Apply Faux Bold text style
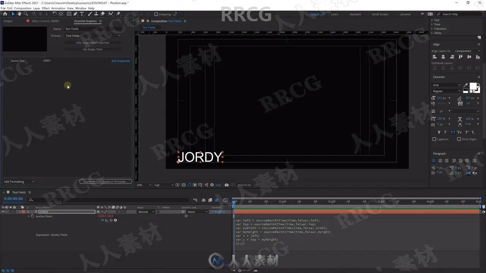Viewport: 486px width, 273px height. [x=439, y=132]
